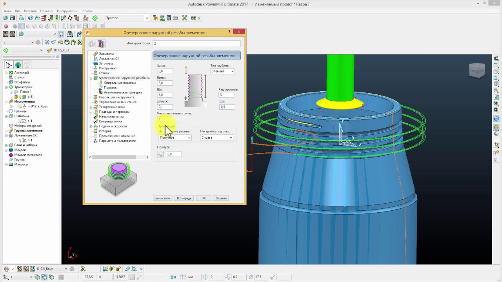This screenshot has height=282, width=502.
Task: Click the red record macro icon
Action: (x=6, y=26)
